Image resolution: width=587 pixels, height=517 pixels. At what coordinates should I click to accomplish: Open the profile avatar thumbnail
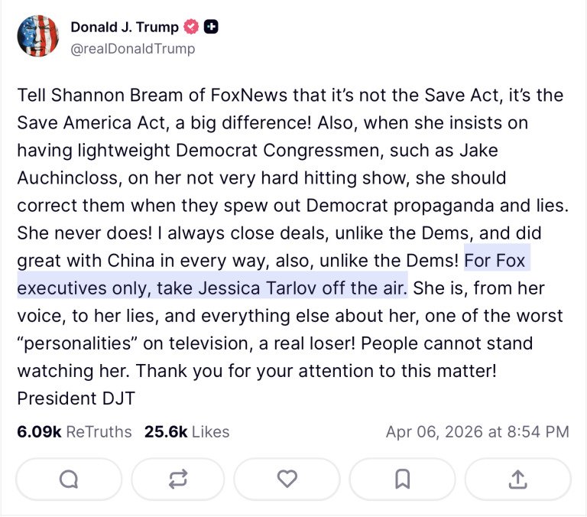point(37,37)
